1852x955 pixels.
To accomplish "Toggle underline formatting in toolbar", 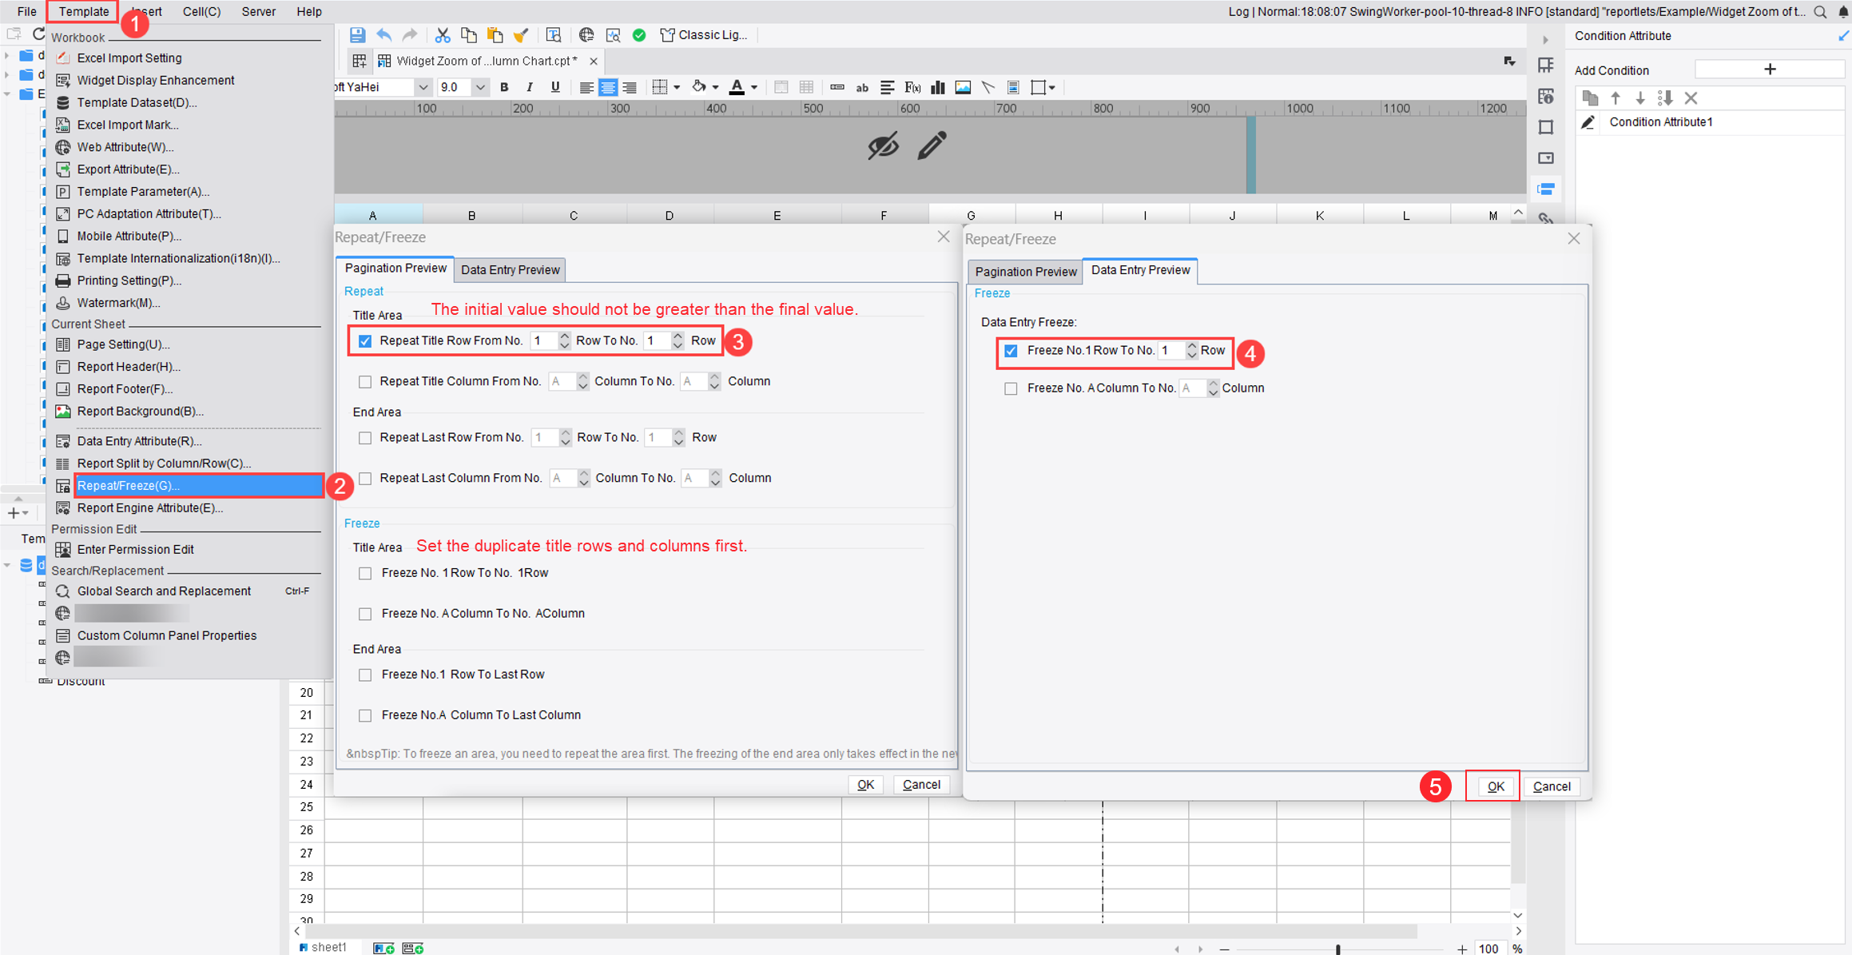I will pyautogui.click(x=555, y=87).
